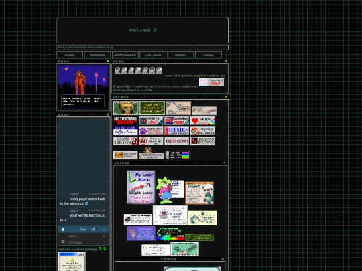
Task: Open the My Loser Score quiz result
Action: (x=141, y=187)
